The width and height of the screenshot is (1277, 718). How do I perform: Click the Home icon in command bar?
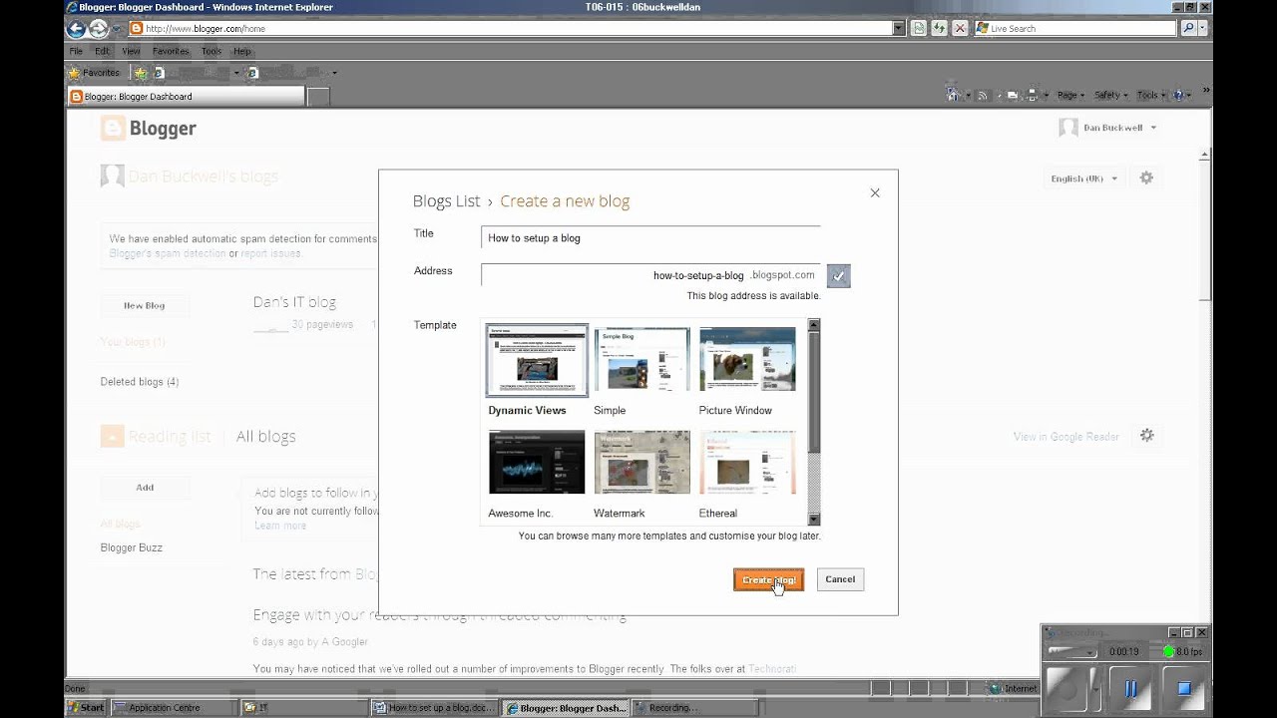(x=953, y=96)
